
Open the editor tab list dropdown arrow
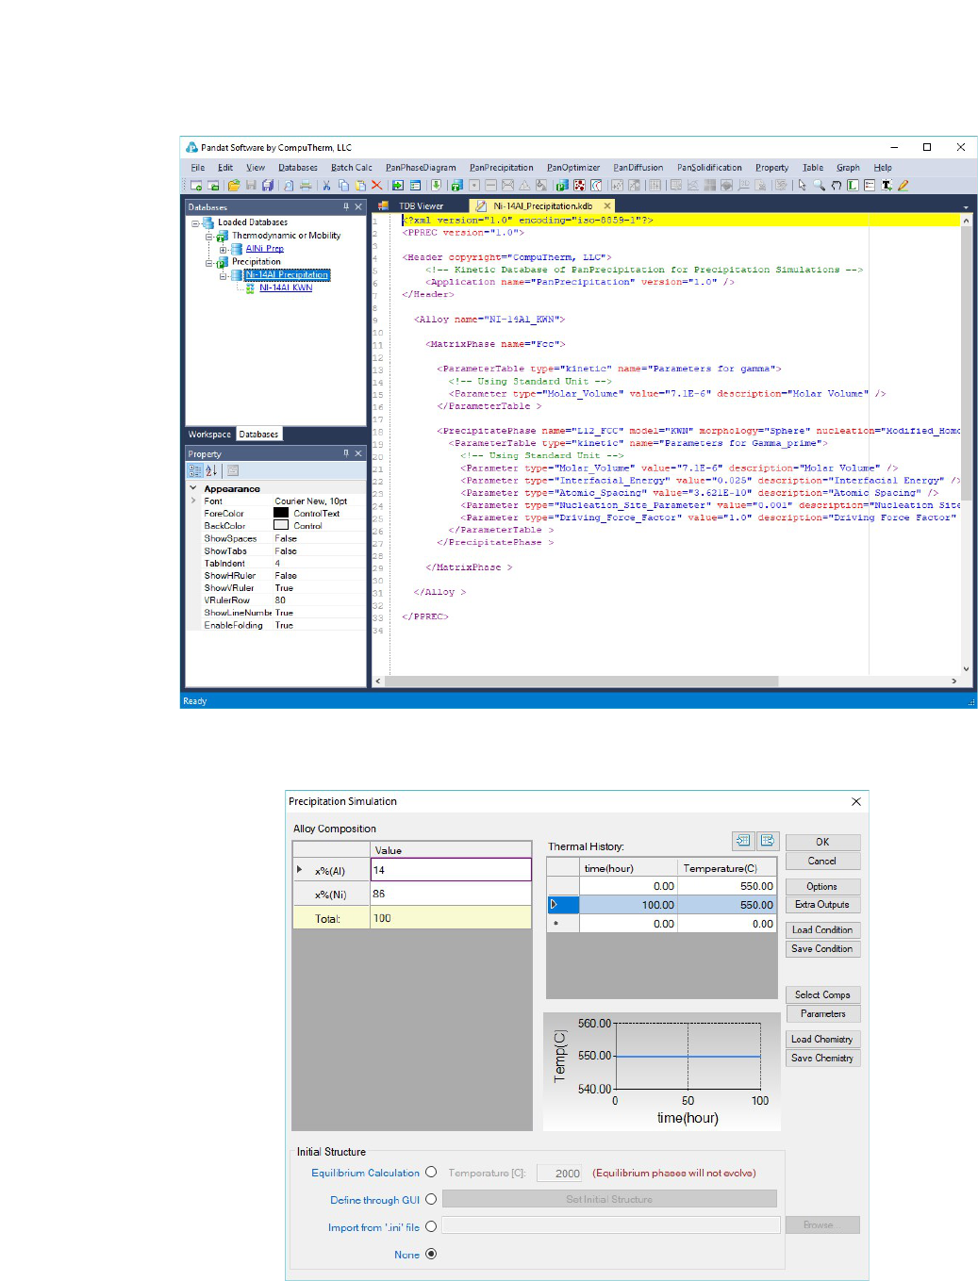(966, 207)
